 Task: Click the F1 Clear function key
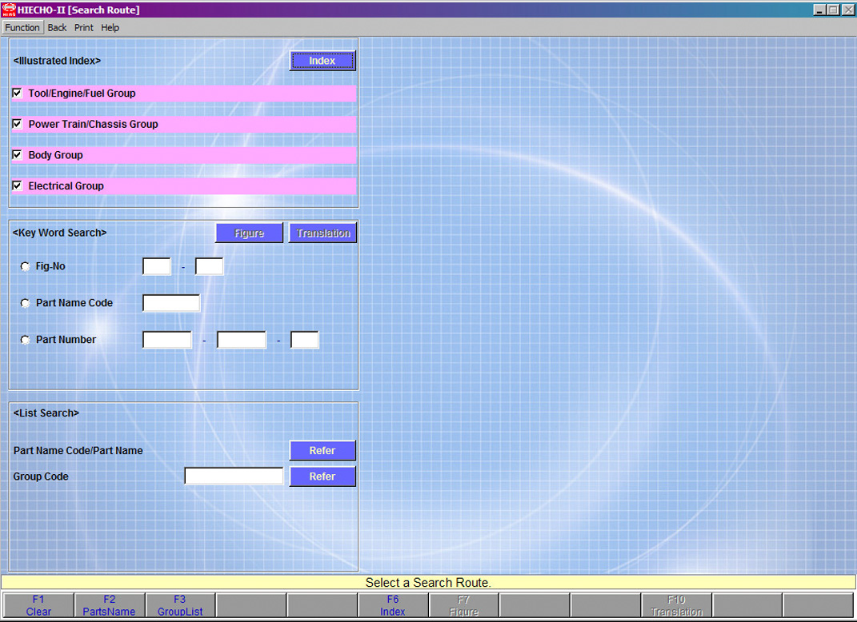click(38, 605)
